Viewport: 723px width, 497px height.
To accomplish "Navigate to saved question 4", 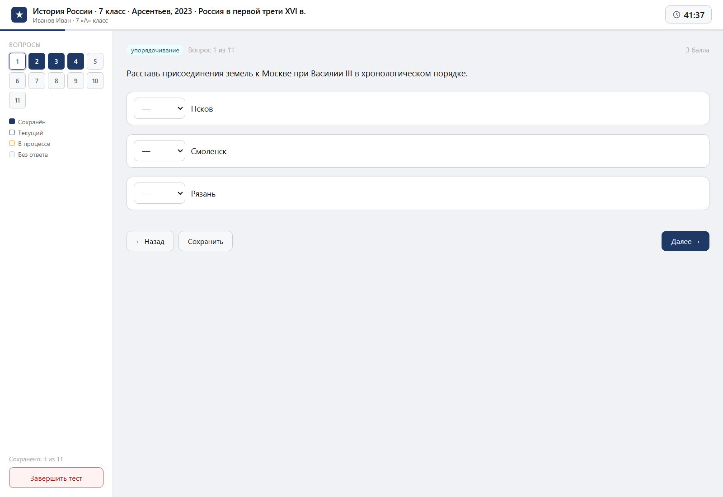I will click(x=75, y=61).
